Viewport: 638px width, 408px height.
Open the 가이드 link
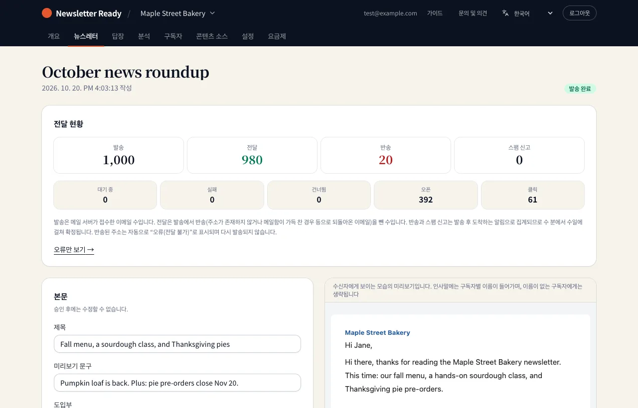coord(435,13)
